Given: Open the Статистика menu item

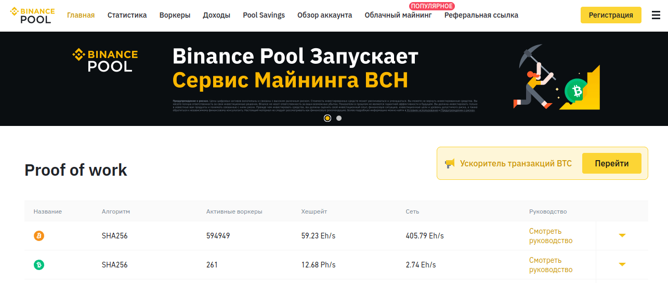Looking at the screenshot, I should click(127, 15).
